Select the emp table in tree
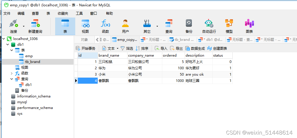This screenshot has width=297, height=138. [29, 56]
